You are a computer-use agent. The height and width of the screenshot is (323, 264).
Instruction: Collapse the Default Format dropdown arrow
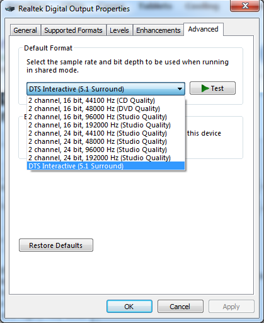(180, 89)
